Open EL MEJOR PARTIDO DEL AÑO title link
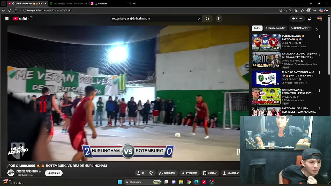Screen dimensions: 331x186 pos(298,74)
